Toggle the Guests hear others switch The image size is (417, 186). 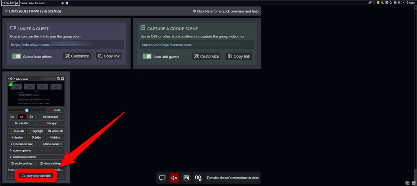click(x=17, y=57)
